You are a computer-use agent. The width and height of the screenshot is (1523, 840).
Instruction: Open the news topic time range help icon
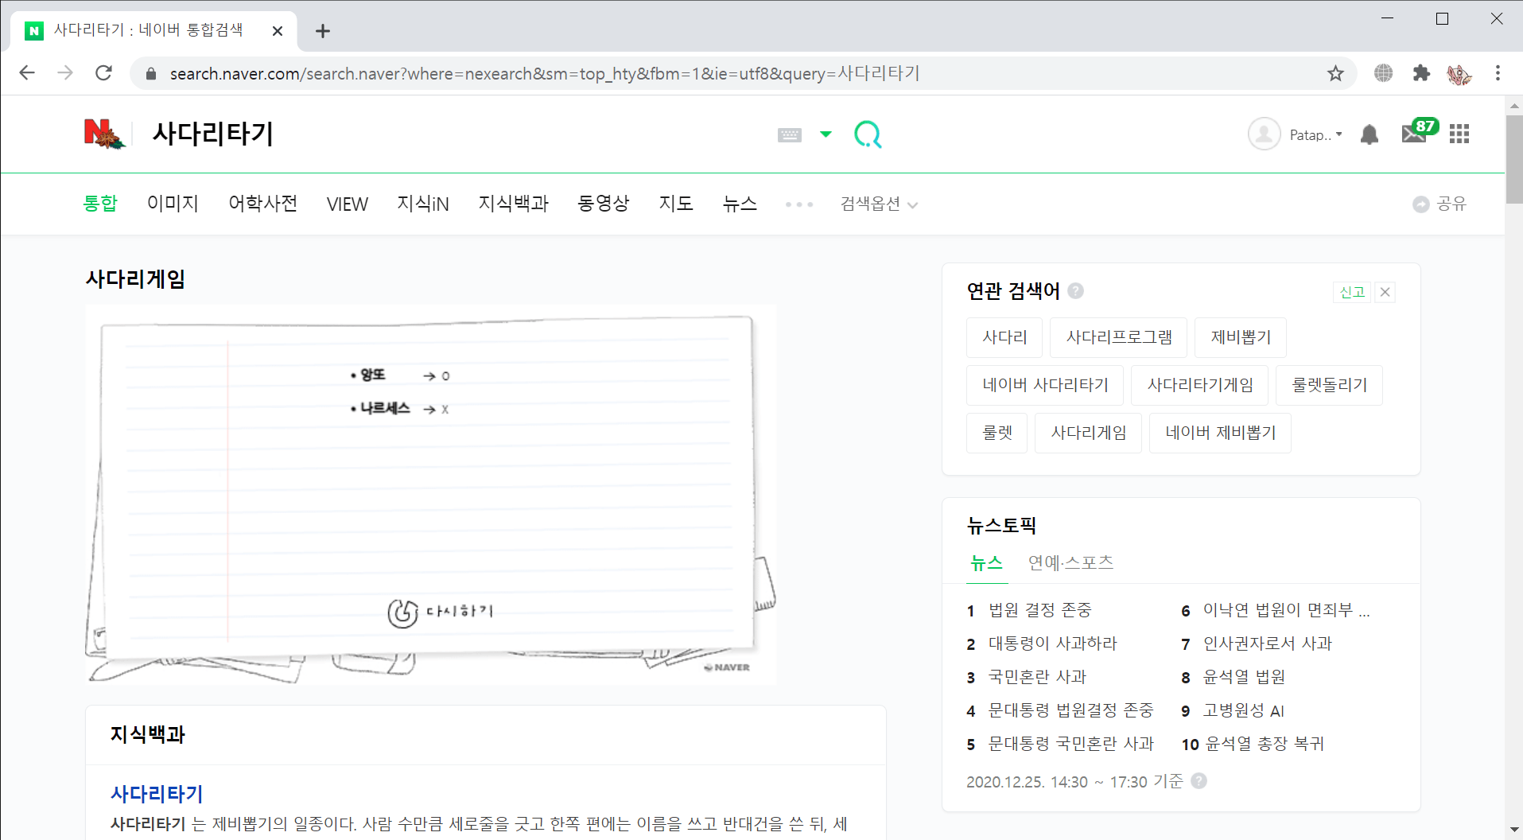[1199, 781]
